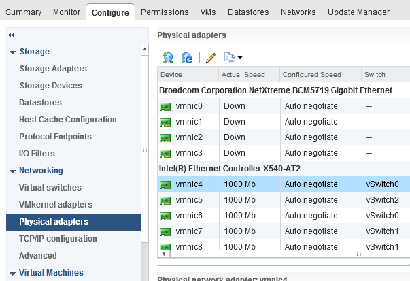Collapse the Storage section
The height and width of the screenshot is (281, 410).
12,52
